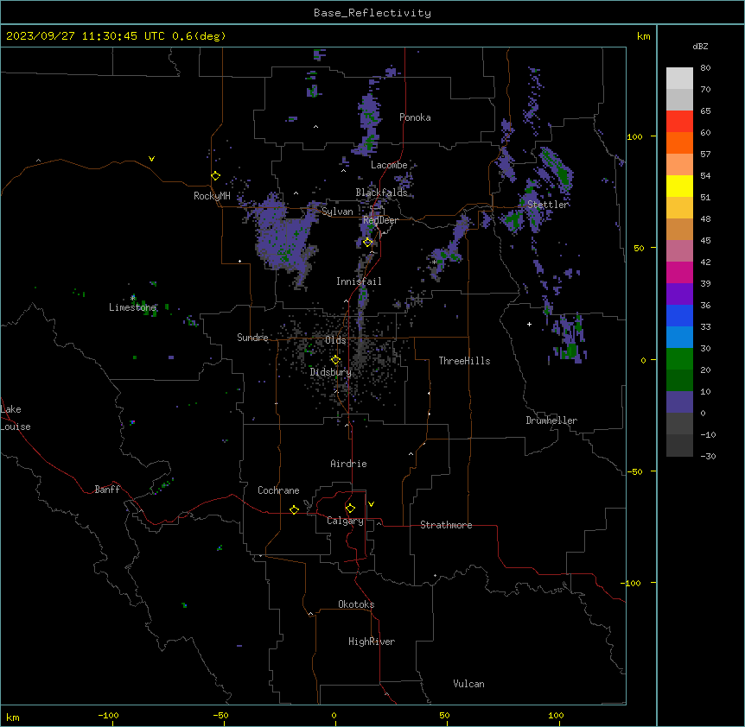Click the Sundre label
Viewport: 745px width, 727px height.
(x=252, y=338)
